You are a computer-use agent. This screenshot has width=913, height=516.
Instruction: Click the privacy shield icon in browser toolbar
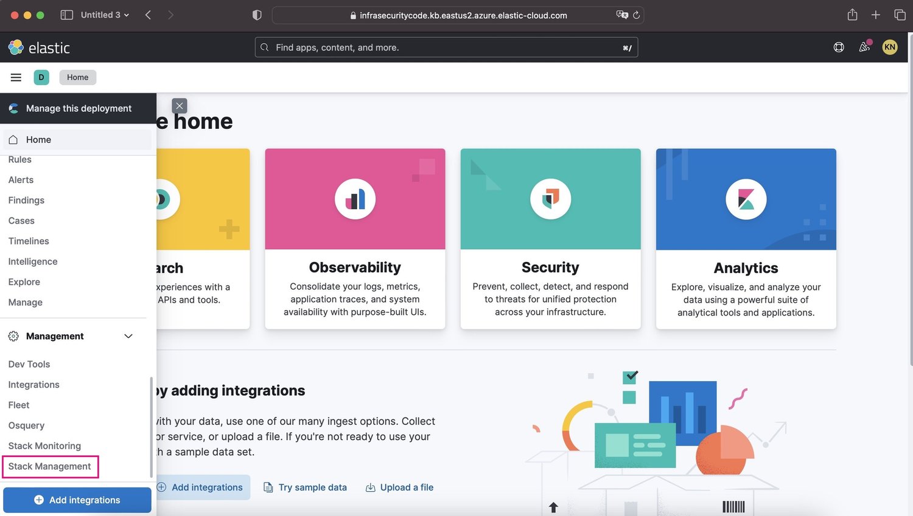(x=257, y=15)
